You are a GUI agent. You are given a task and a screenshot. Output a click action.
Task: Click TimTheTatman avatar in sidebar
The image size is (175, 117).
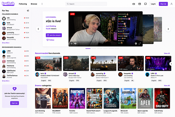click(4, 76)
